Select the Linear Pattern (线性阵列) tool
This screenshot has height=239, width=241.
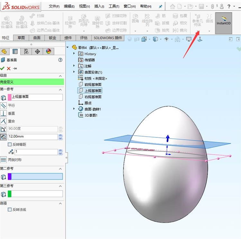point(147,20)
